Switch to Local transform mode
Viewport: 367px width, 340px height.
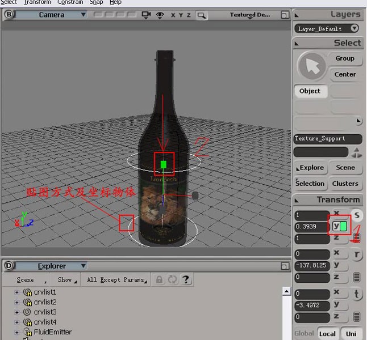327,334
